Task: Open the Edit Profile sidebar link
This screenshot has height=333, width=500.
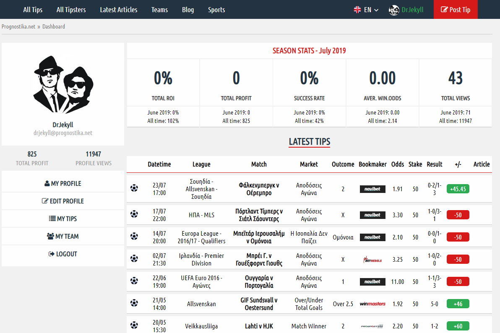Action: coord(63,201)
